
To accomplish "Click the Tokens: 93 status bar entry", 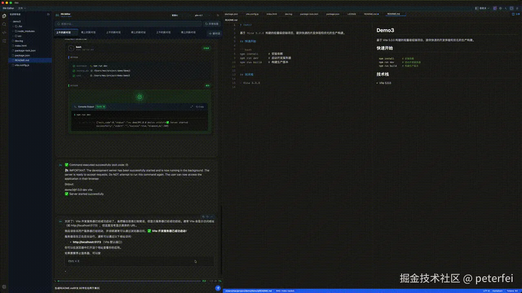I will [x=512, y=291].
